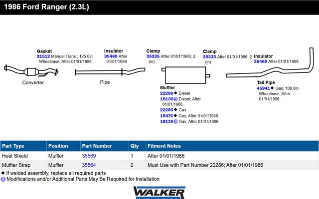Viewport: 319px width, 199px height.
Task: Open Muffler 18476 Gas part link
Action: pyautogui.click(x=166, y=116)
